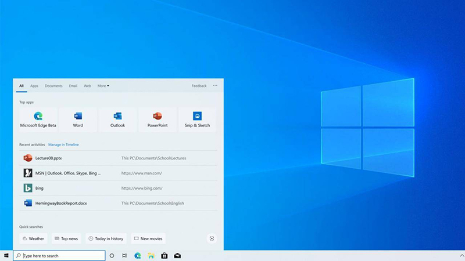This screenshot has width=465, height=261.
Task: Click the This PC\Documents\School\Lectures path
Action: click(x=153, y=158)
